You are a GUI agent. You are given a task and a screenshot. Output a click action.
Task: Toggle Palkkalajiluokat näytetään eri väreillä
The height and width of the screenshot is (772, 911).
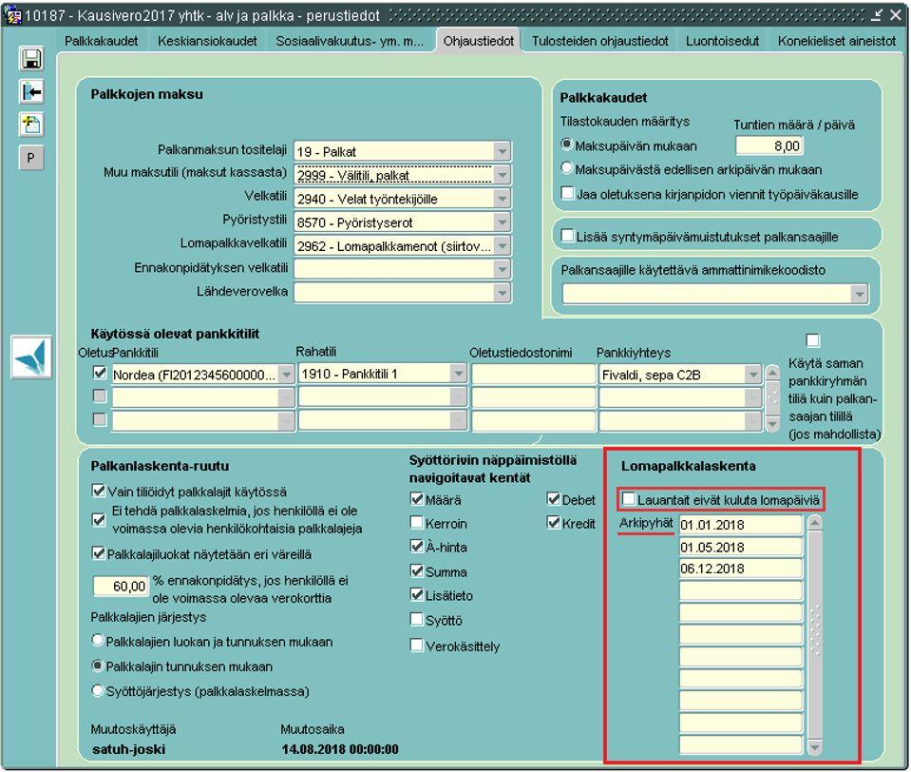pyautogui.click(x=98, y=552)
